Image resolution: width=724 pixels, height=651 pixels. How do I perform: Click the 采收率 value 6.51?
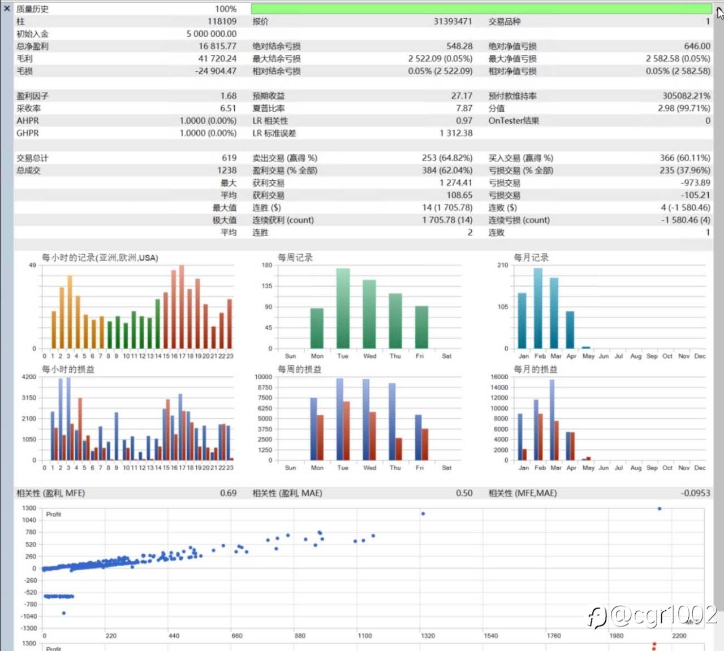click(229, 108)
